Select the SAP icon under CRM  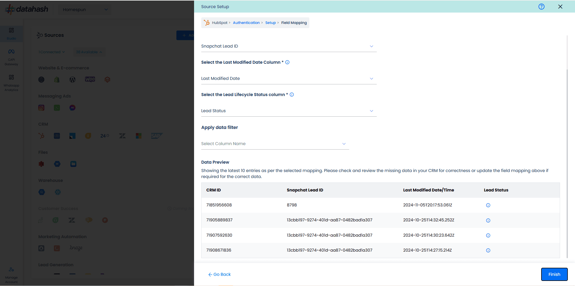point(157,136)
